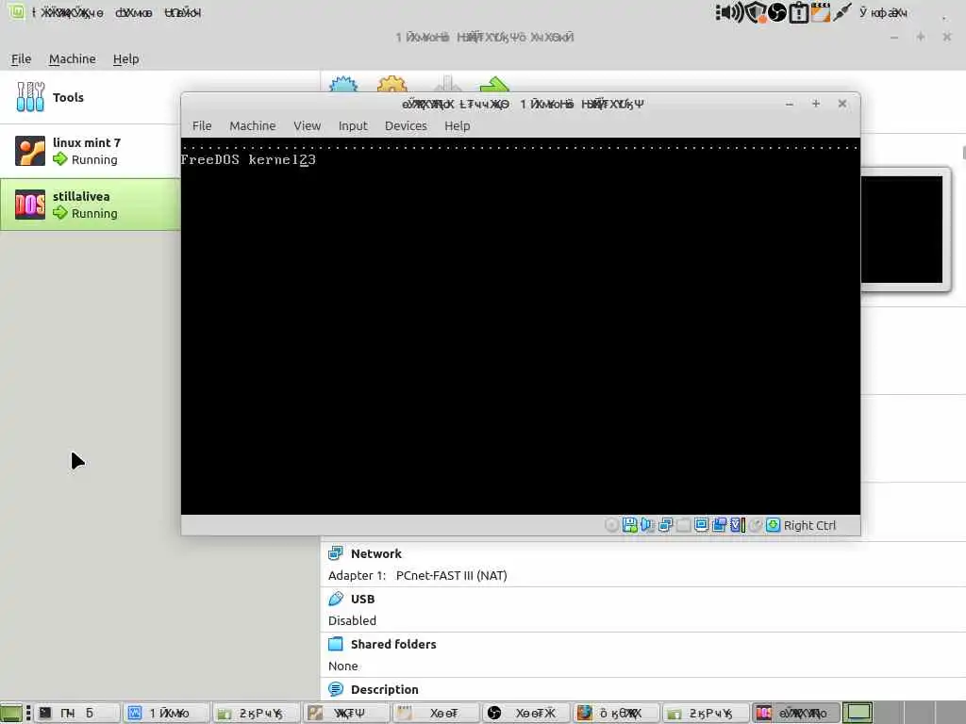
Task: Open the Input menu of the VM window
Action: click(353, 125)
